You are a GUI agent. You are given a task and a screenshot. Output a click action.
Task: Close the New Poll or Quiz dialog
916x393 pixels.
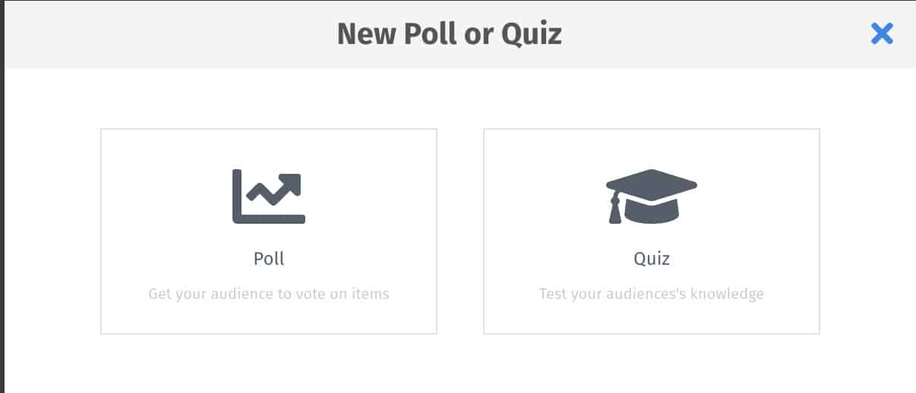882,33
